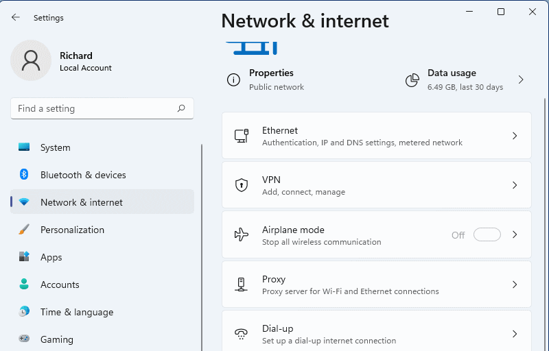Click the Find a setting search box
549x351 pixels.
102,108
